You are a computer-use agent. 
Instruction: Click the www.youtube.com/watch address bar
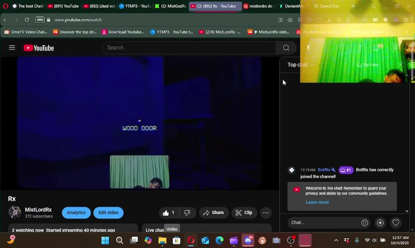pyautogui.click(x=78, y=20)
